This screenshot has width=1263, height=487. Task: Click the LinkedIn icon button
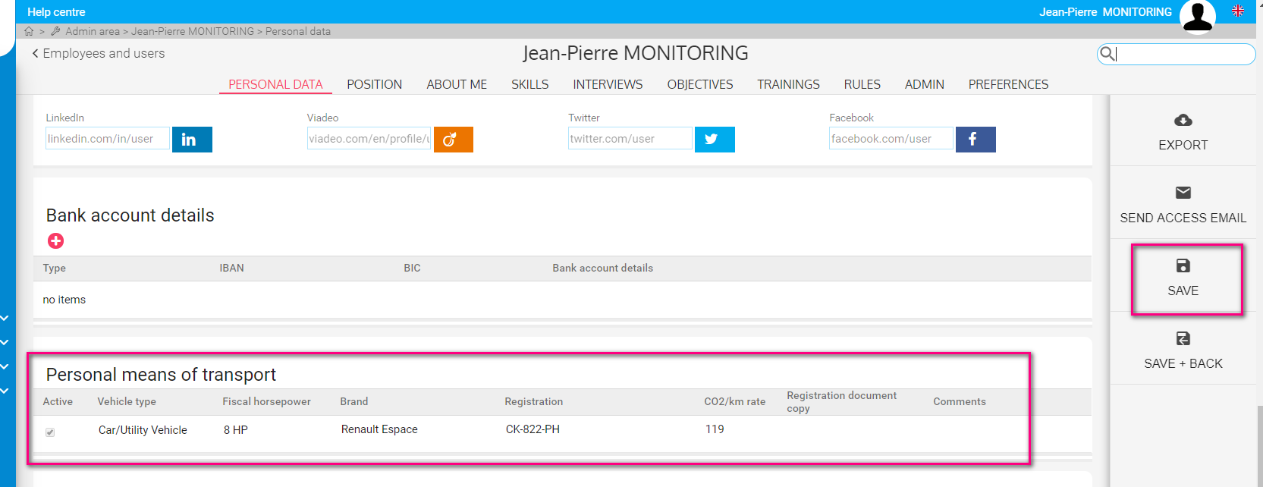pos(192,140)
